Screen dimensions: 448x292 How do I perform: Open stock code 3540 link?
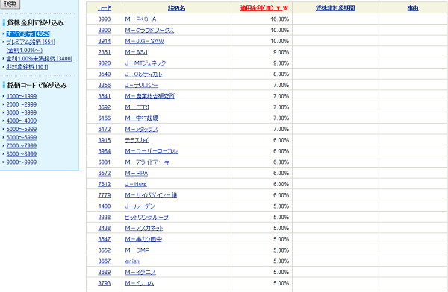[105, 74]
